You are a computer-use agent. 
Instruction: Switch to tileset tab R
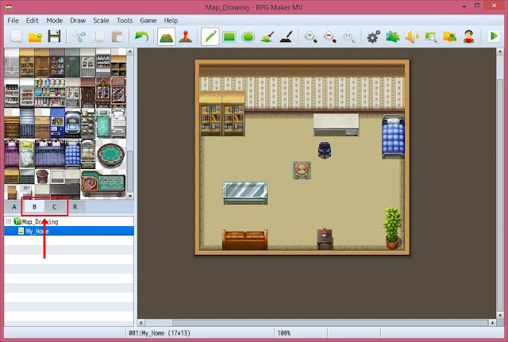point(75,206)
